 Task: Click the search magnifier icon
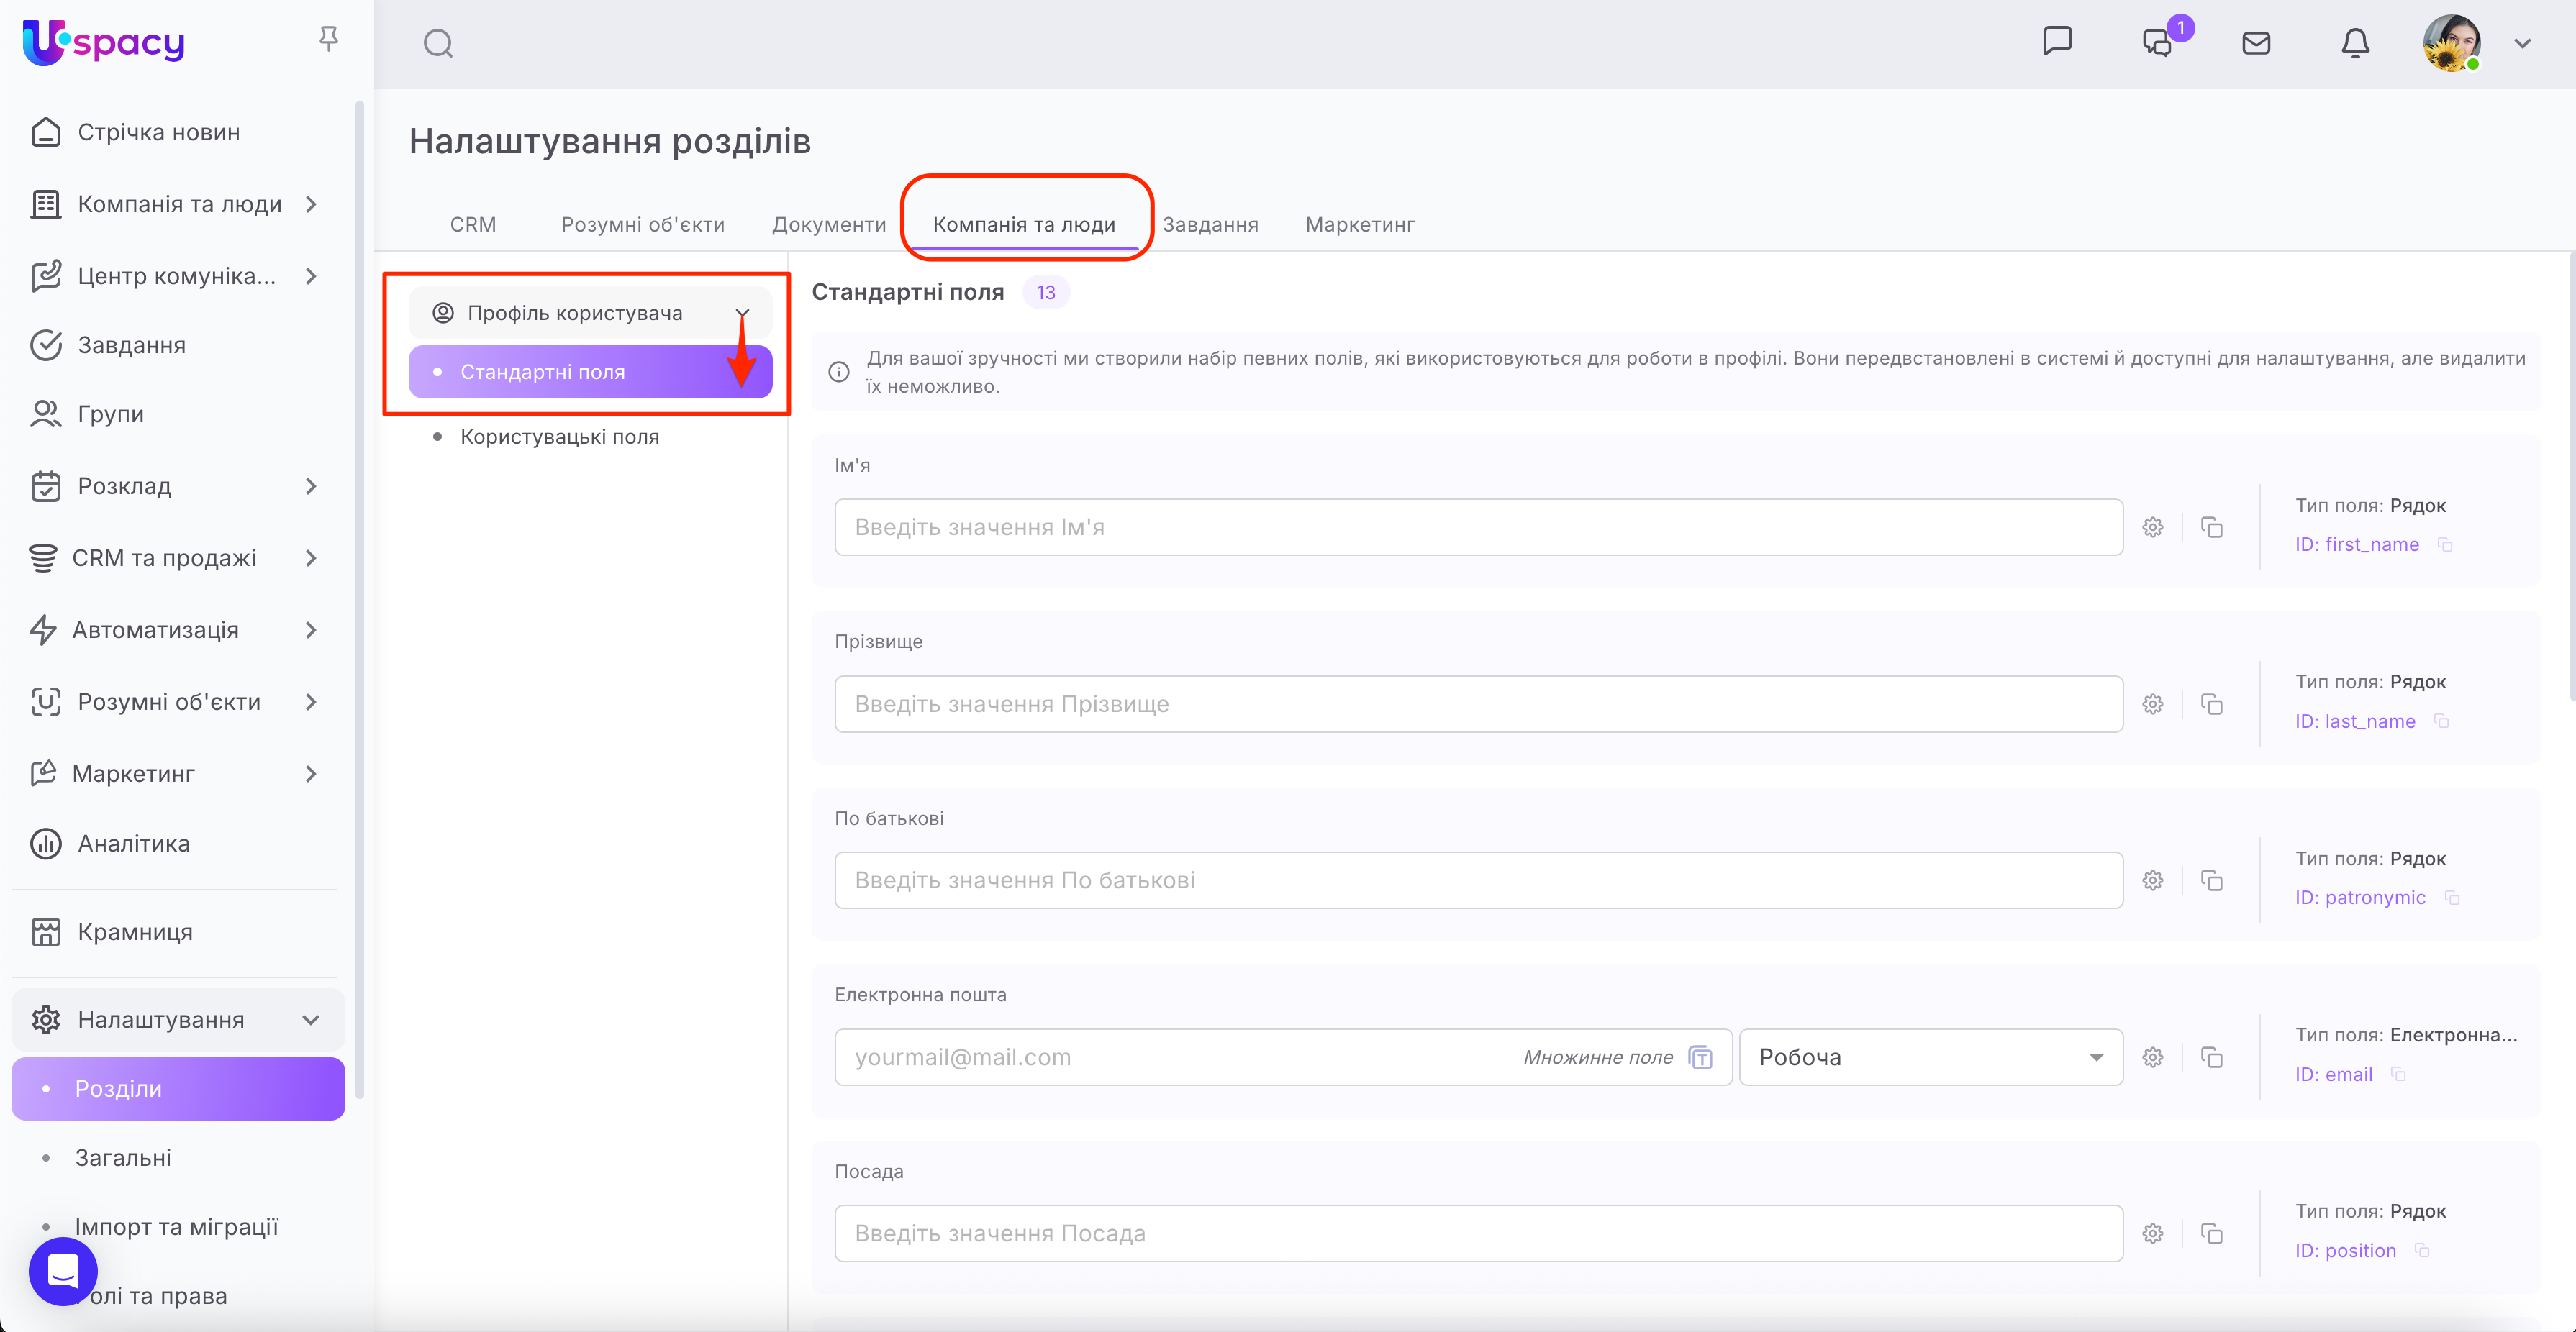(438, 43)
